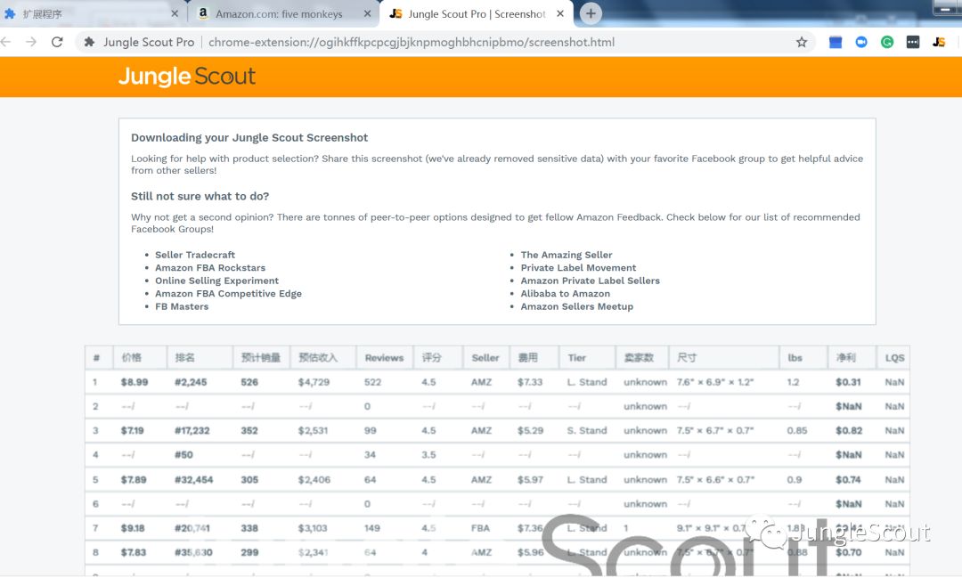Viewport: 962px width, 578px height.
Task: Click the blue Zoom camera extension icon
Action: coord(861,42)
